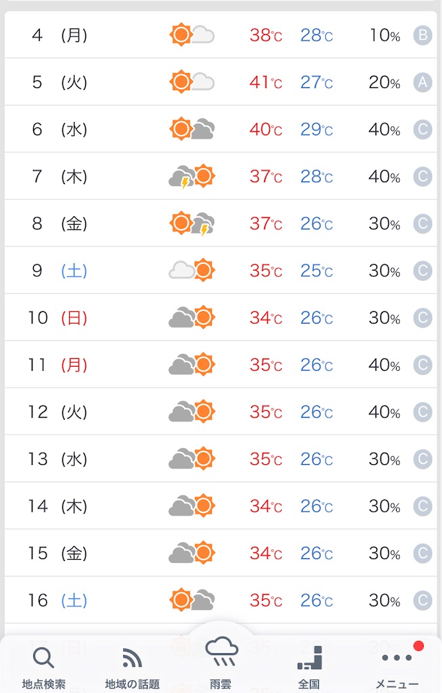Click the thunderstorm weather icon on day 7
The height and width of the screenshot is (693, 442).
point(192,177)
